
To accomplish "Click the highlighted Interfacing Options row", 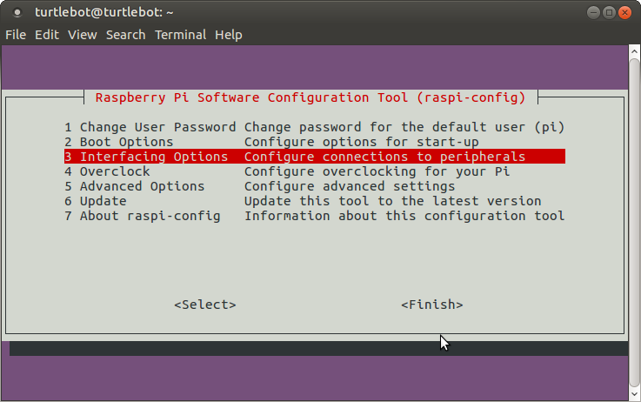I will pos(313,157).
